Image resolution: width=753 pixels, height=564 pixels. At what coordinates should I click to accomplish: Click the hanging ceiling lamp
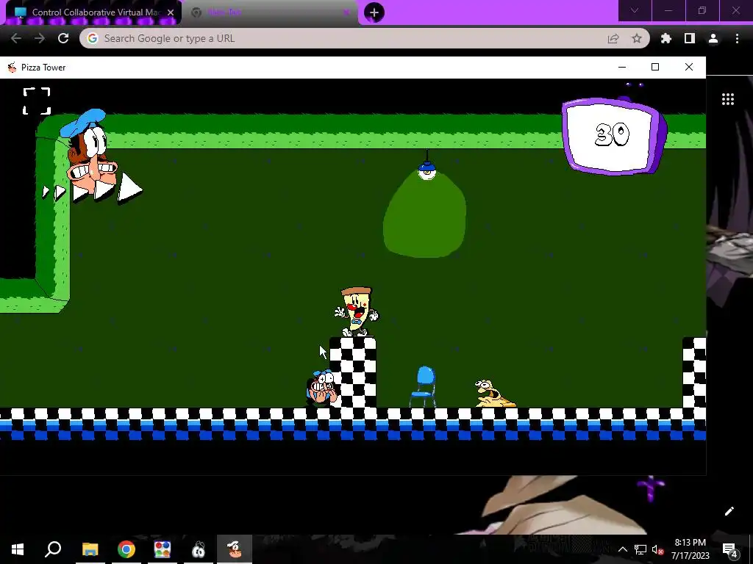(427, 166)
